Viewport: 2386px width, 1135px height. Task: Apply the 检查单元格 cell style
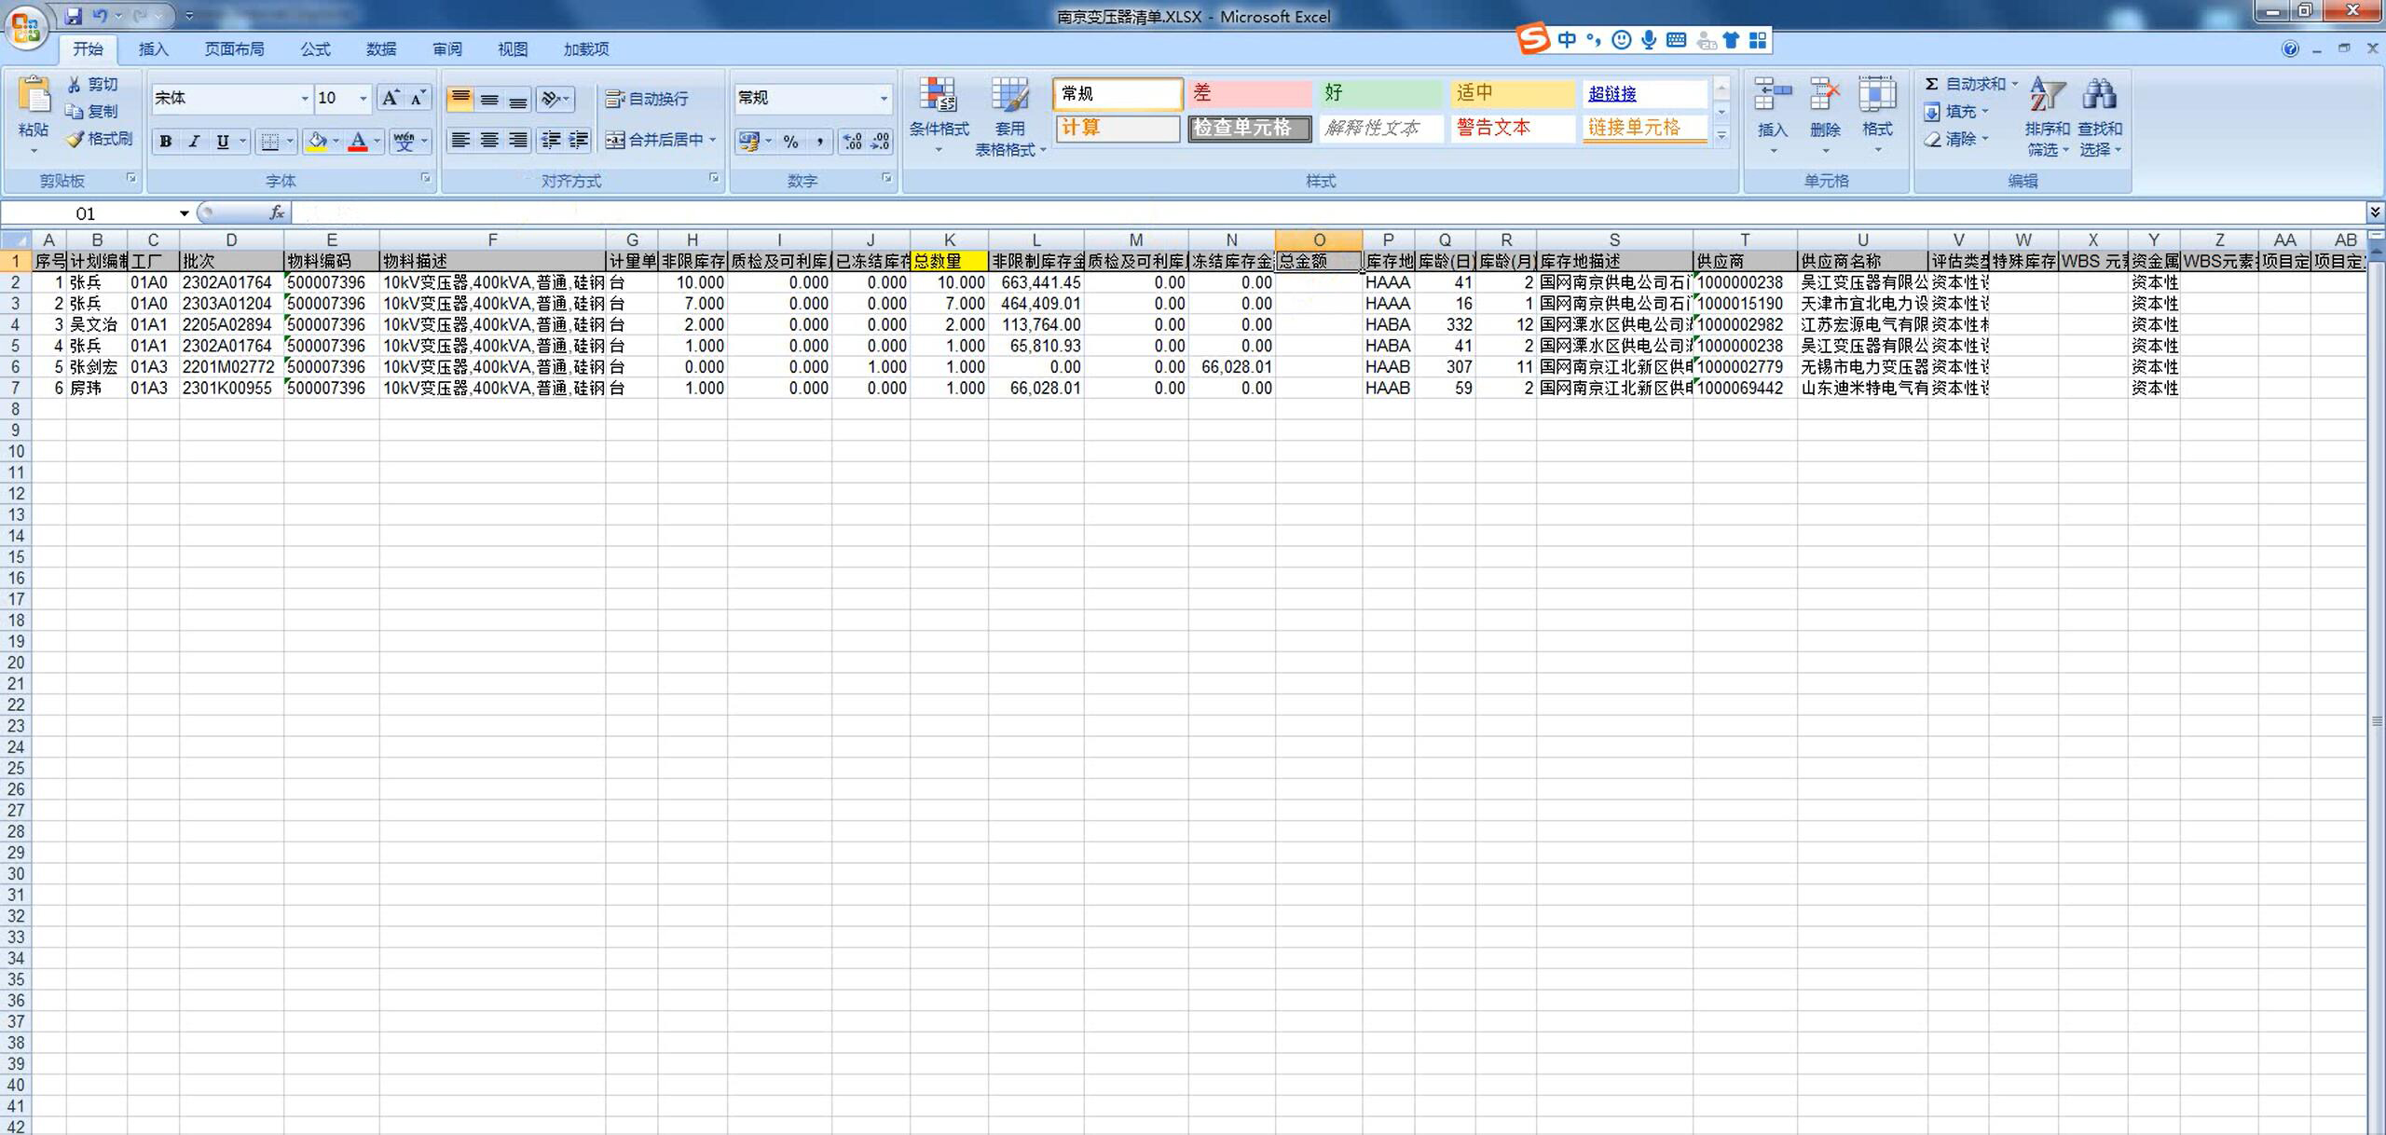coord(1248,128)
